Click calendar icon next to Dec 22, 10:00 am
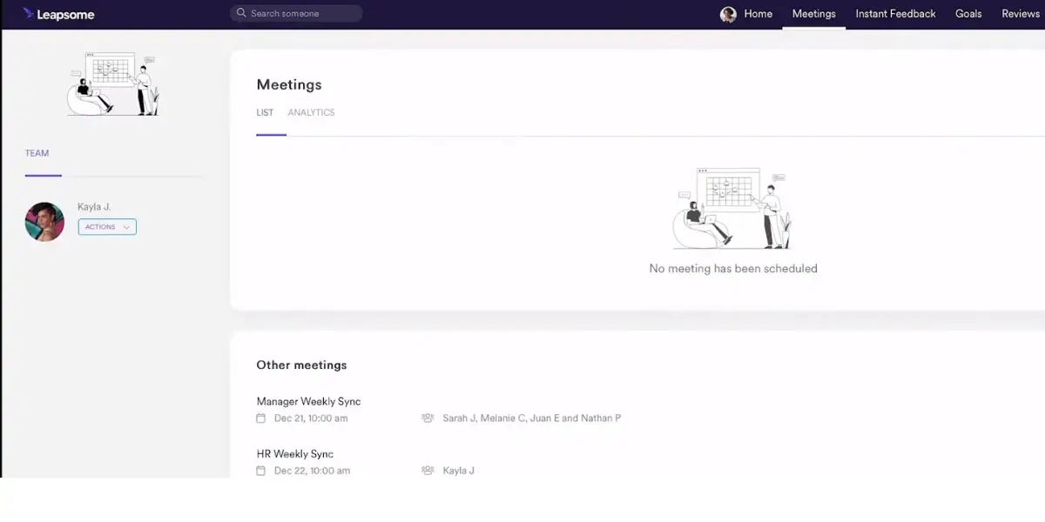 tap(260, 471)
